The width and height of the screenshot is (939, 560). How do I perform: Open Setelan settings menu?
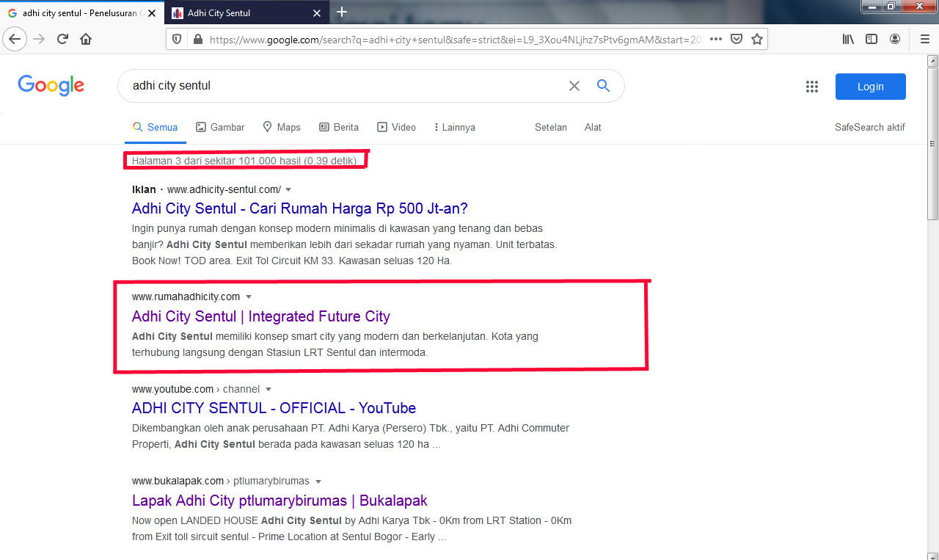tap(551, 127)
